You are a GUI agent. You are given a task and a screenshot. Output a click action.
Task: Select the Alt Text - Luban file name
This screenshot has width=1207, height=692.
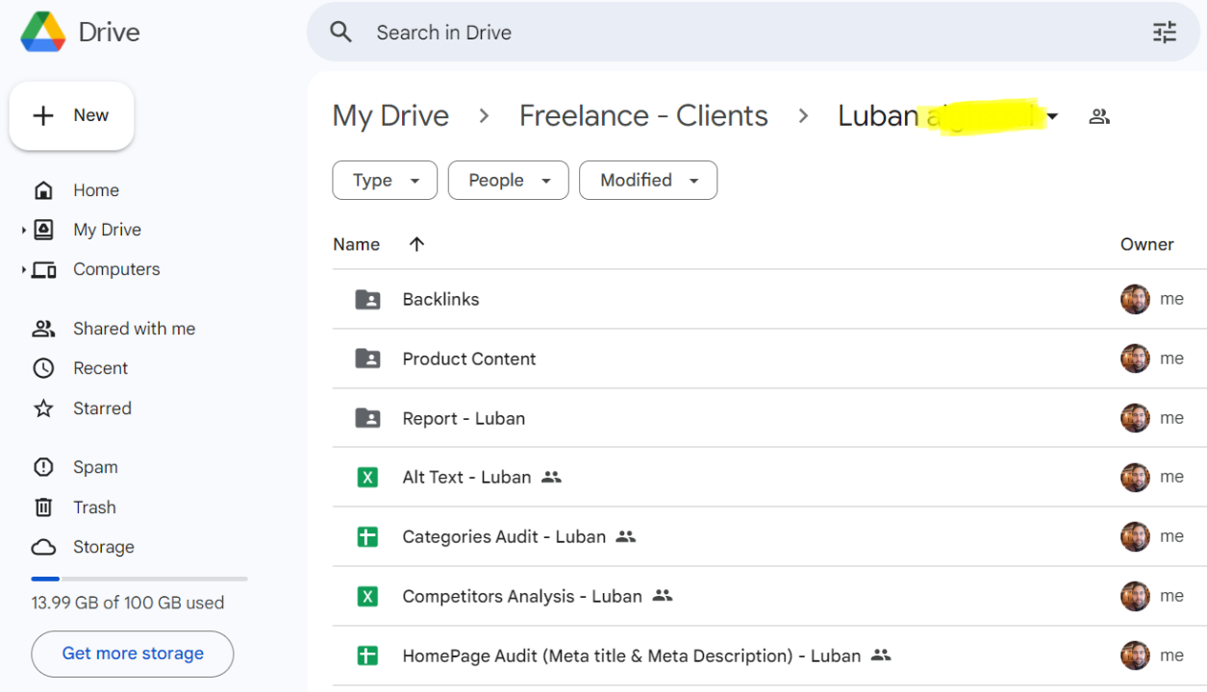click(466, 477)
